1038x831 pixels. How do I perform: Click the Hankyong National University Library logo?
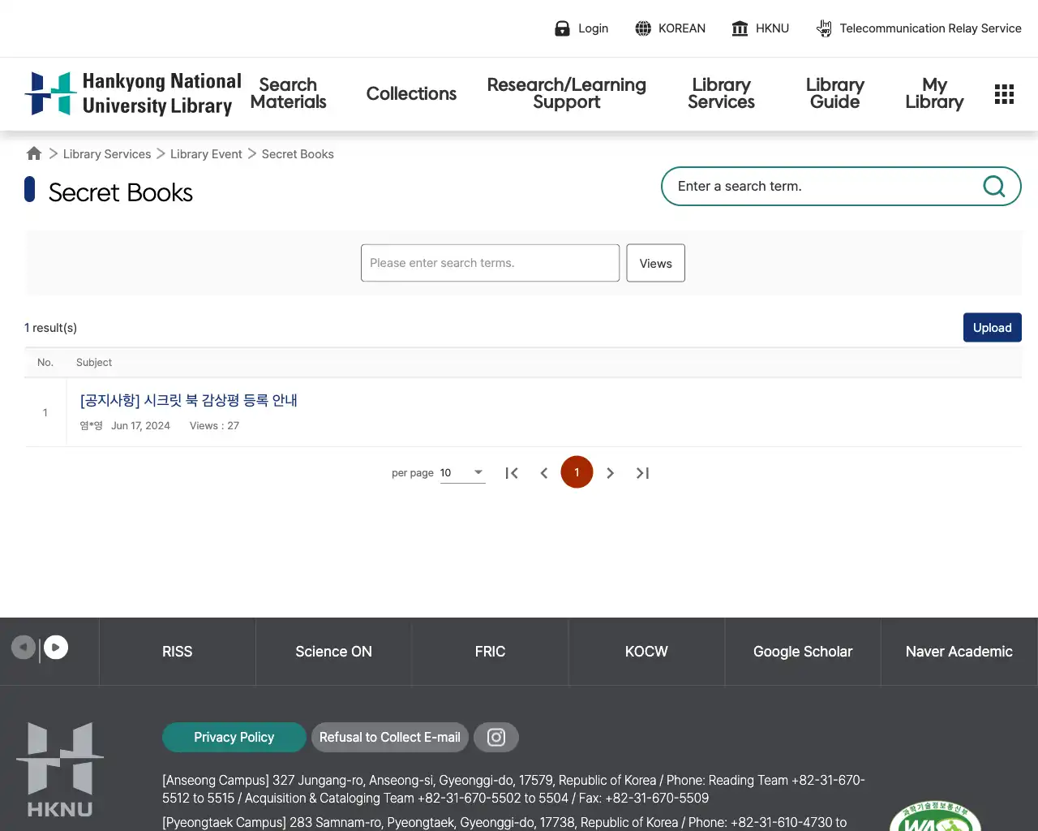tap(133, 93)
